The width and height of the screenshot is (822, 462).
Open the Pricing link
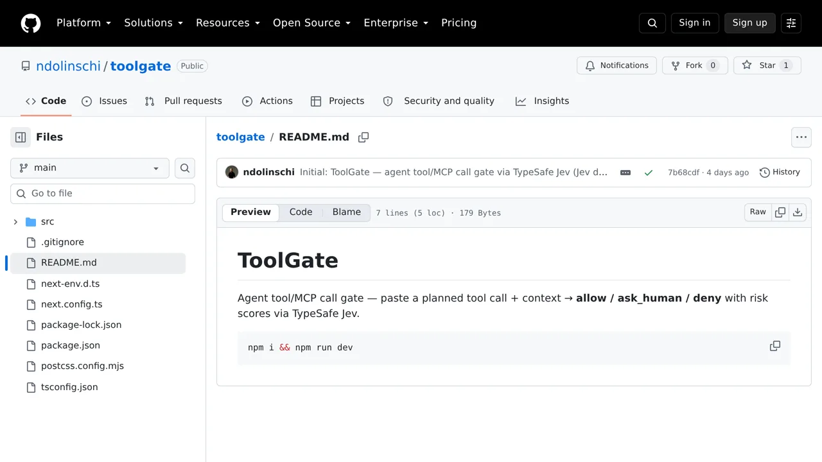[459, 23]
